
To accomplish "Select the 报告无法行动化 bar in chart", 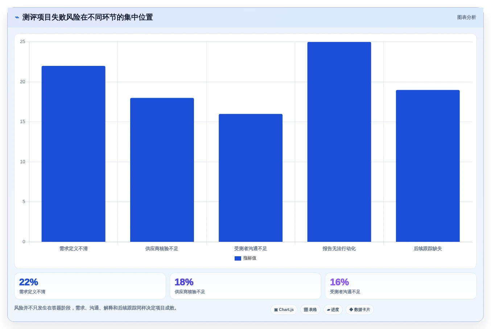I will [339, 142].
